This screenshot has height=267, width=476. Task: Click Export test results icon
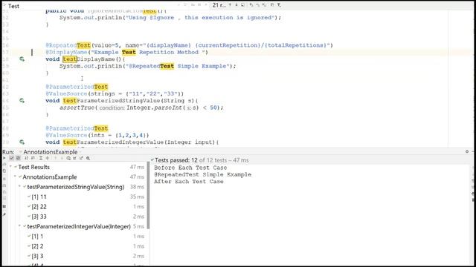pos(81,158)
